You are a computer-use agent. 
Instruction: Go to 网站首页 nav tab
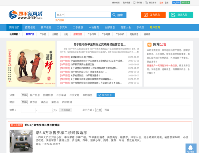(14, 28)
